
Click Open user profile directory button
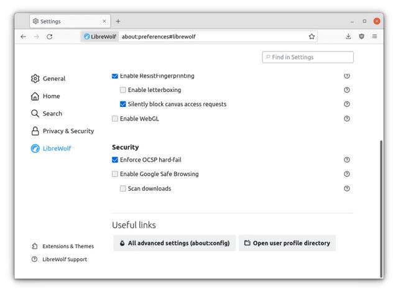pyautogui.click(x=287, y=243)
